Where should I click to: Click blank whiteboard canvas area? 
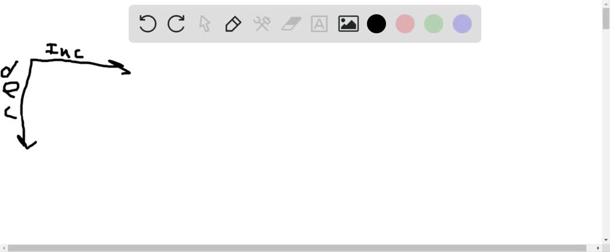[311, 147]
